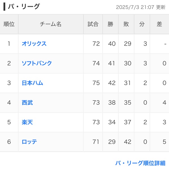Select the 西武 team link
169x169 pixels.
(27, 103)
